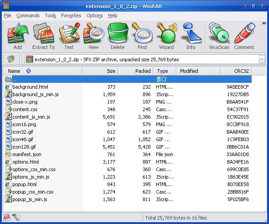Image resolution: width=269 pixels, height=224 pixels.
Task: Select icon128.gif image icon
Action: (x=8, y=147)
